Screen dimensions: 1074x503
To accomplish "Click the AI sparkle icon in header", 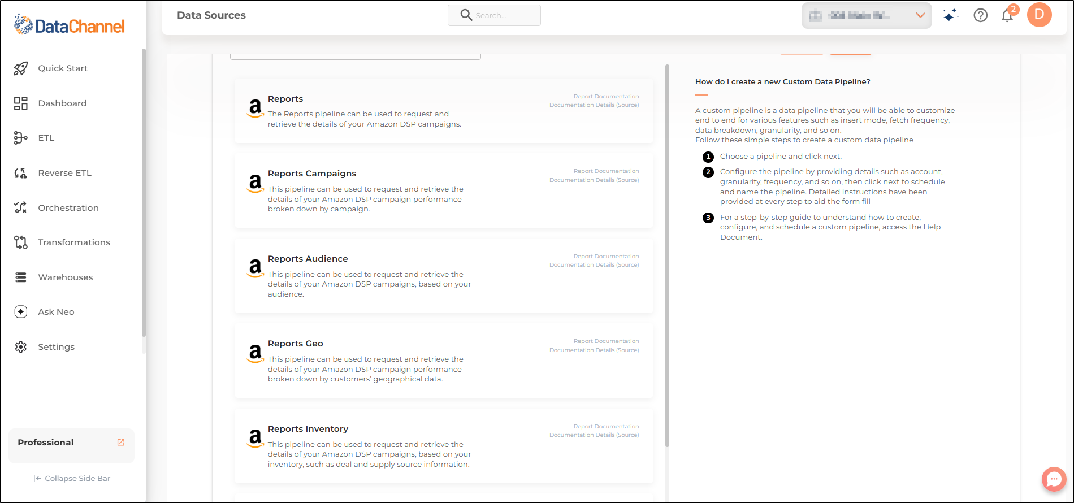I will 951,15.
